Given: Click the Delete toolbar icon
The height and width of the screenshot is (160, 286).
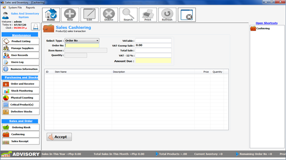Looking at the screenshot, I should [x=109, y=15].
